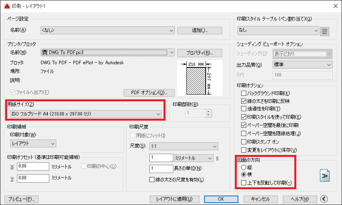Select the 横 orientation radio button

click(x=243, y=174)
